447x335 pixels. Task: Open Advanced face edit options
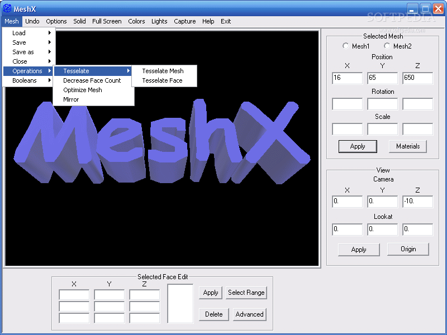(249, 314)
